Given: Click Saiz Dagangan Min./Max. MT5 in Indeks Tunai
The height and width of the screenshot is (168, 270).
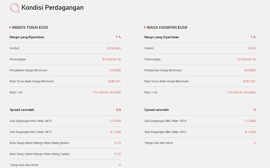Looking at the screenshot, I should [30, 132].
